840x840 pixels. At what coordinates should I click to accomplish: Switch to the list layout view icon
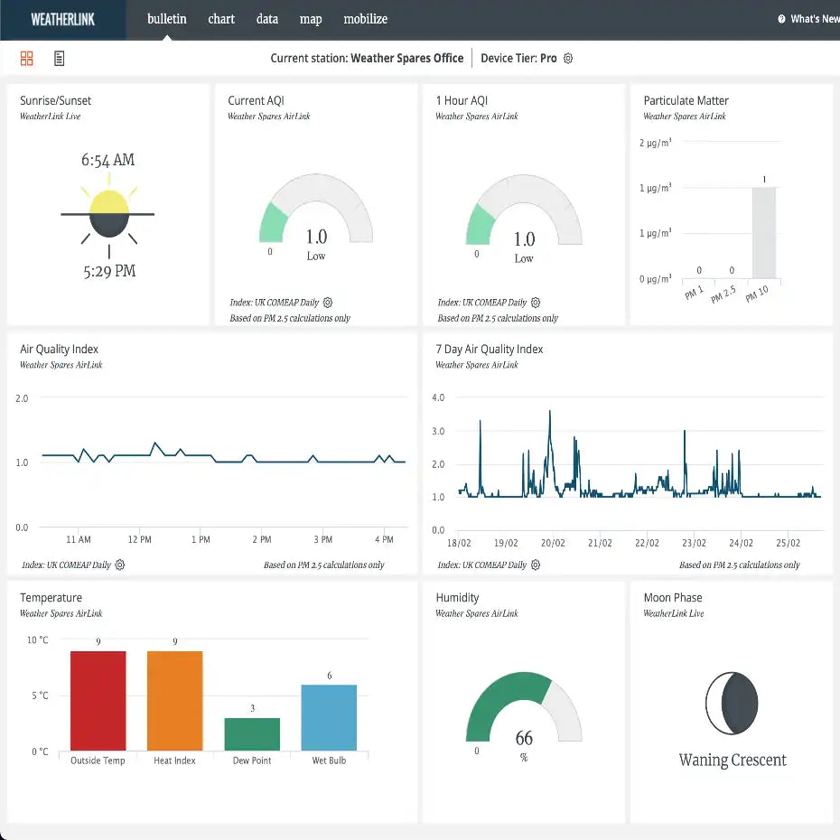(x=60, y=59)
